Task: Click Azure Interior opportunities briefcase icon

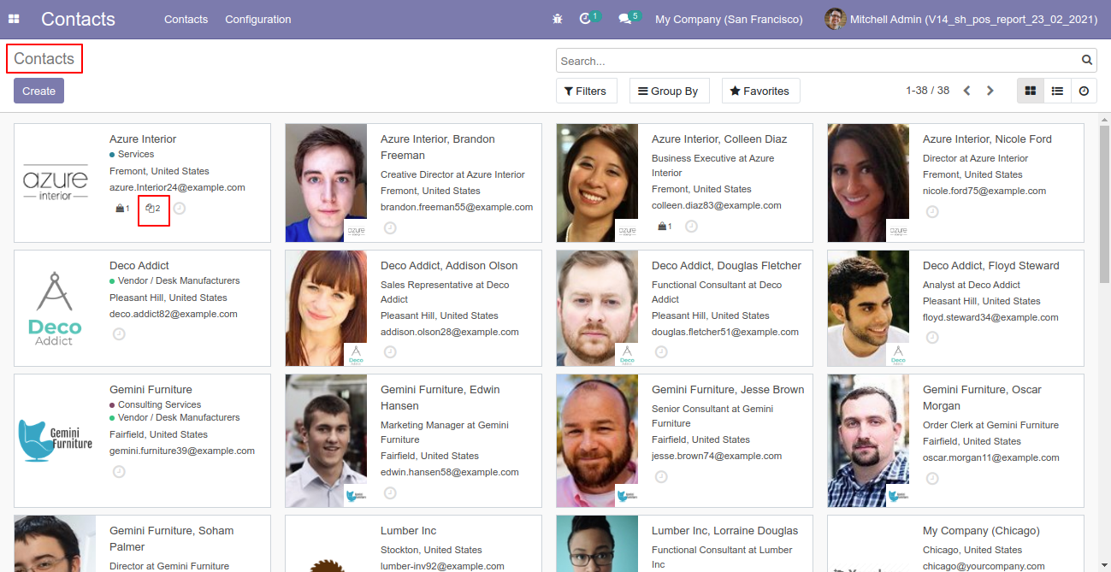Action: coord(121,208)
